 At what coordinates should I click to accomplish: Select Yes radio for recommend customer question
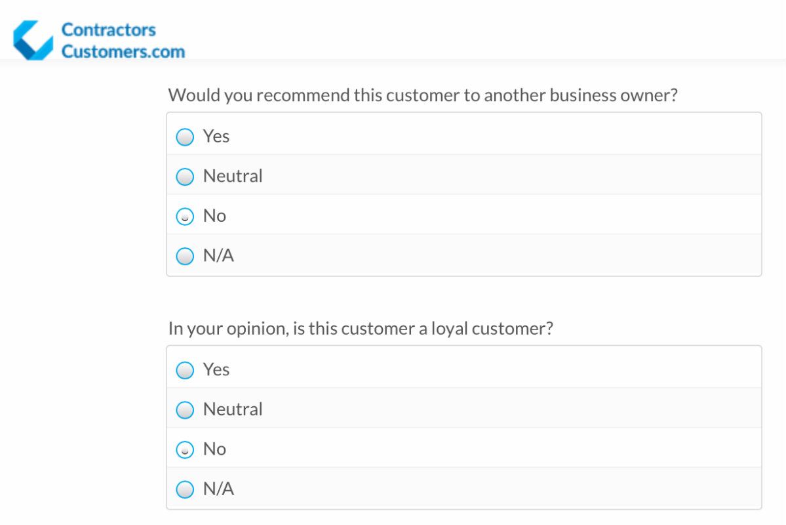[186, 137]
